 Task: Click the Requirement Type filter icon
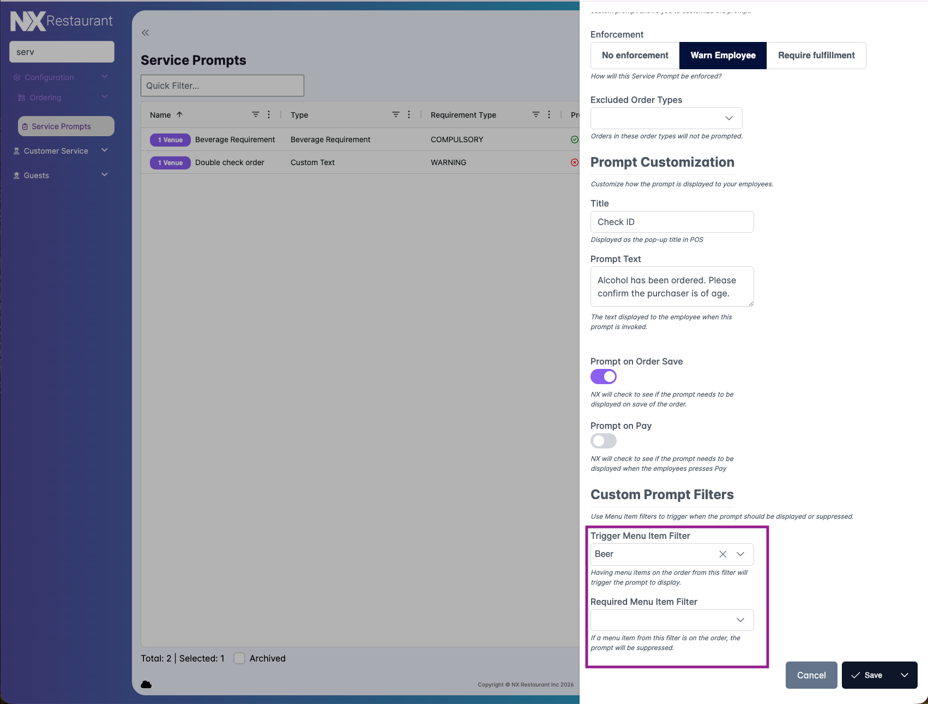point(535,114)
